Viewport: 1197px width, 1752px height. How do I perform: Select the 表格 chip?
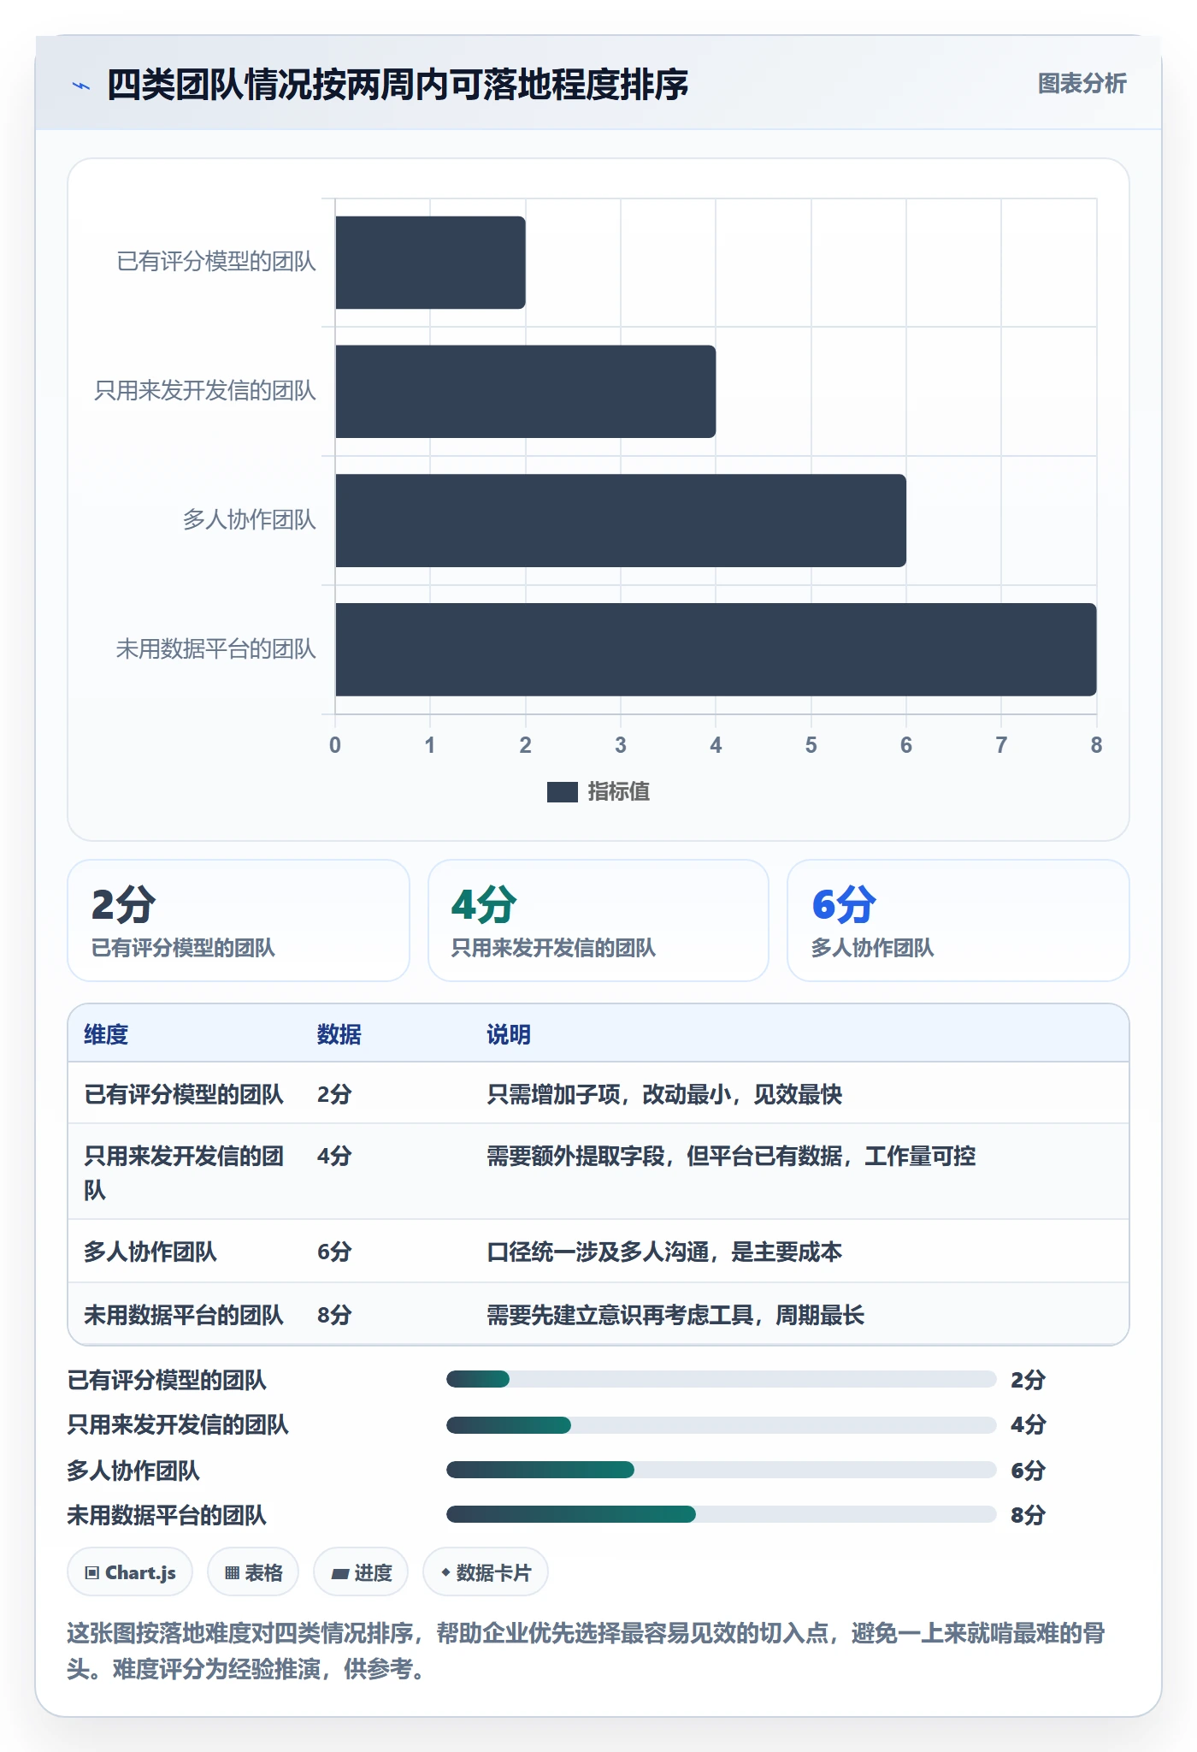[253, 1572]
